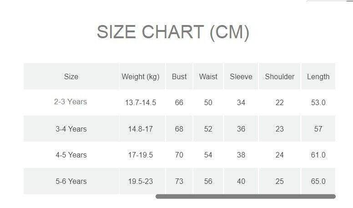
Task: Click the Shoulder column header
Action: tap(280, 76)
